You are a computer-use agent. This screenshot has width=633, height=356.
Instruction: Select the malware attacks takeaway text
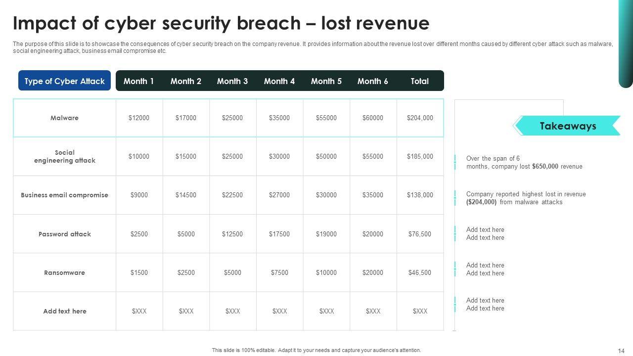point(526,198)
